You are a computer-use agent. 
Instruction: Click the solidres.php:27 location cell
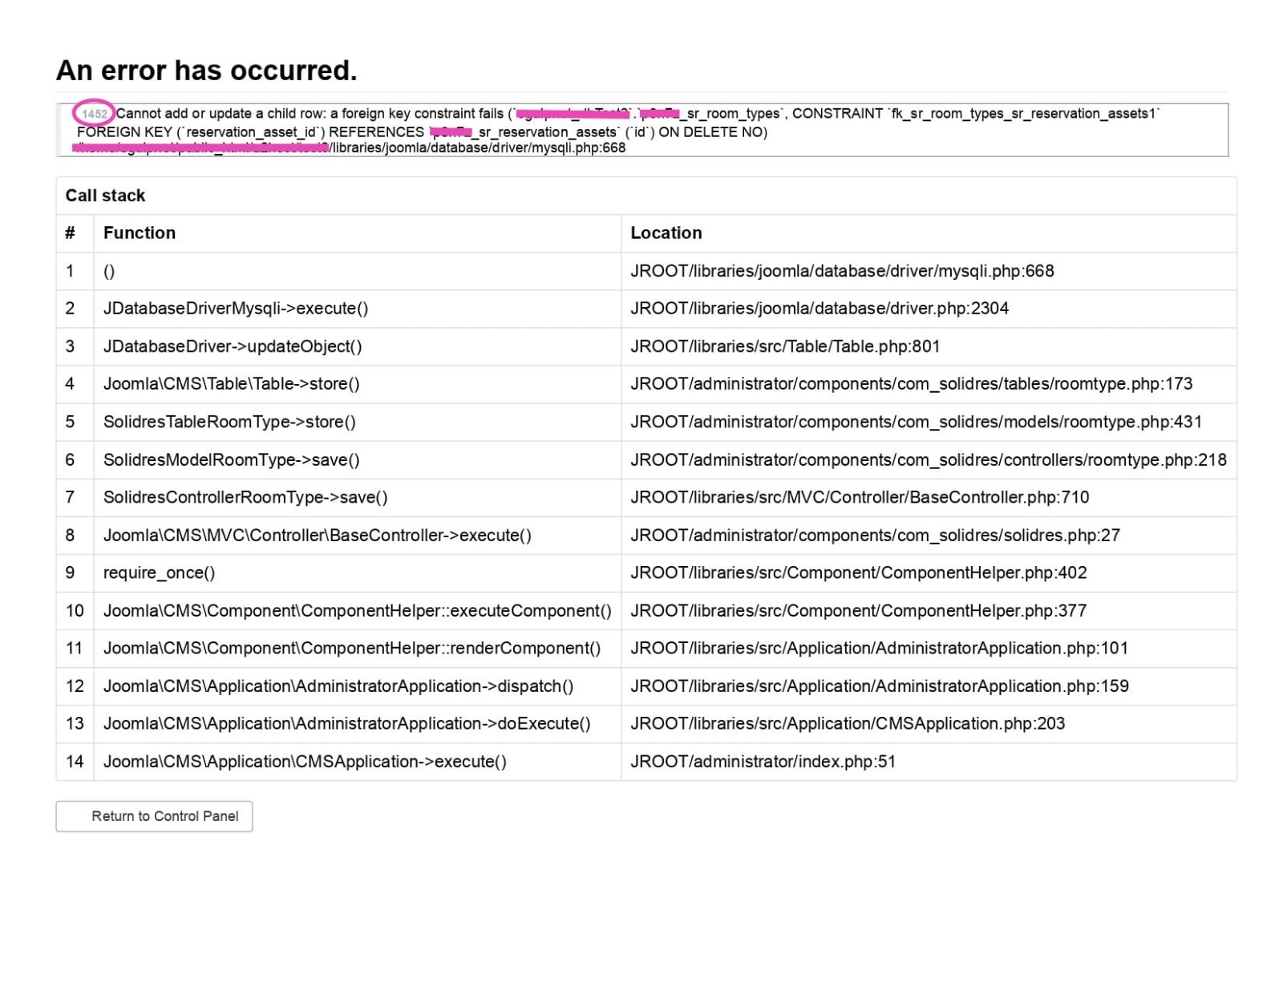point(875,535)
